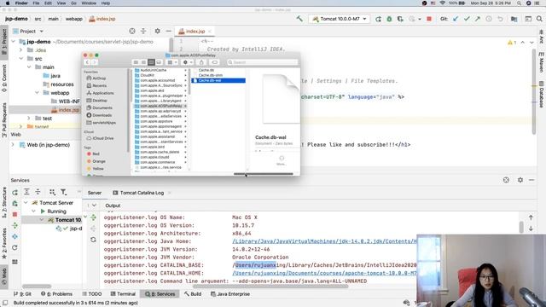The height and width of the screenshot is (307, 546).
Task: Click More button in Finder preview pane
Action: pos(282,160)
